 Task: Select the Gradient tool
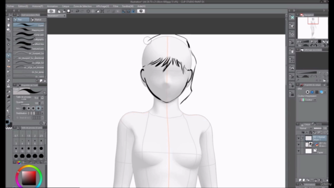click(8, 97)
